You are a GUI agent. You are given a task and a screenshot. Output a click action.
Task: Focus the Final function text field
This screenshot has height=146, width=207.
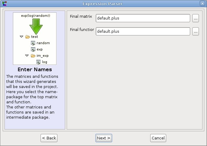click(x=143, y=31)
